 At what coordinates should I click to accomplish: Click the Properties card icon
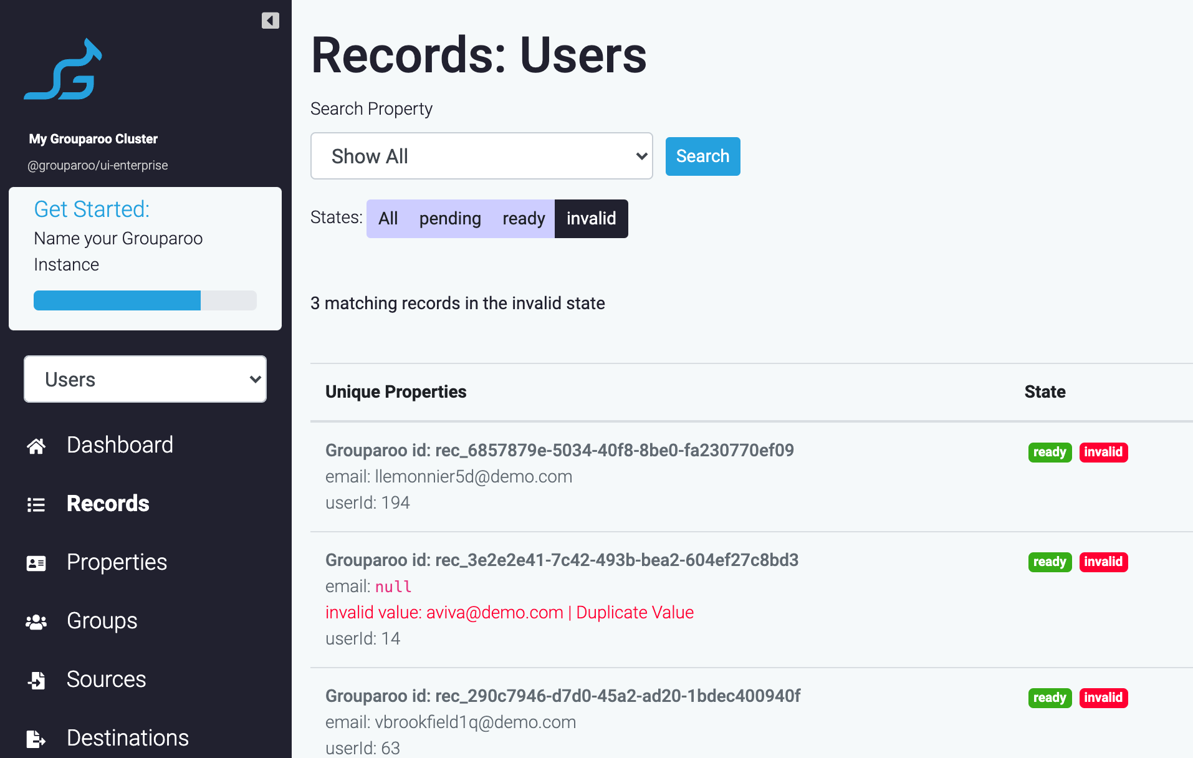[36, 563]
